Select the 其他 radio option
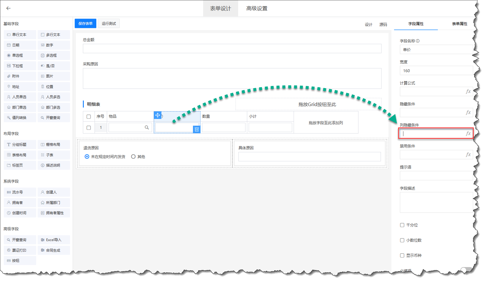 coord(133,157)
